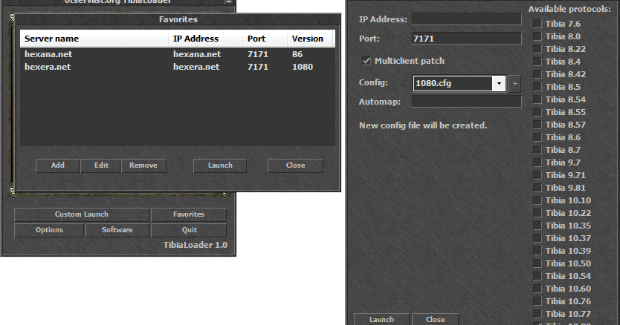Screen dimensions: 620x325
Task: Check the Tibia 9.81 protocol
Action: click(537, 188)
